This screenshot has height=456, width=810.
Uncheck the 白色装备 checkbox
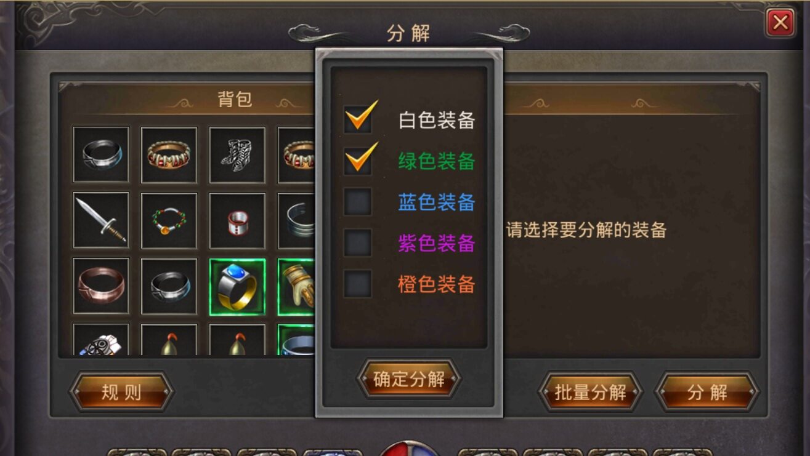358,119
